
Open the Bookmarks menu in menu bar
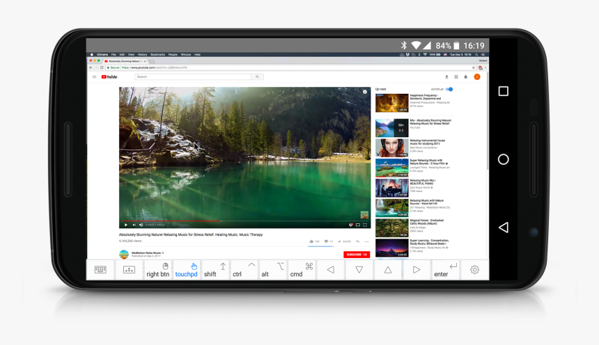pyautogui.click(x=157, y=54)
